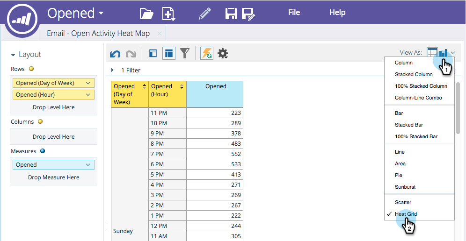466x241 pixels.
Task: Select the checked Heat Grid option
Action: tap(406, 214)
